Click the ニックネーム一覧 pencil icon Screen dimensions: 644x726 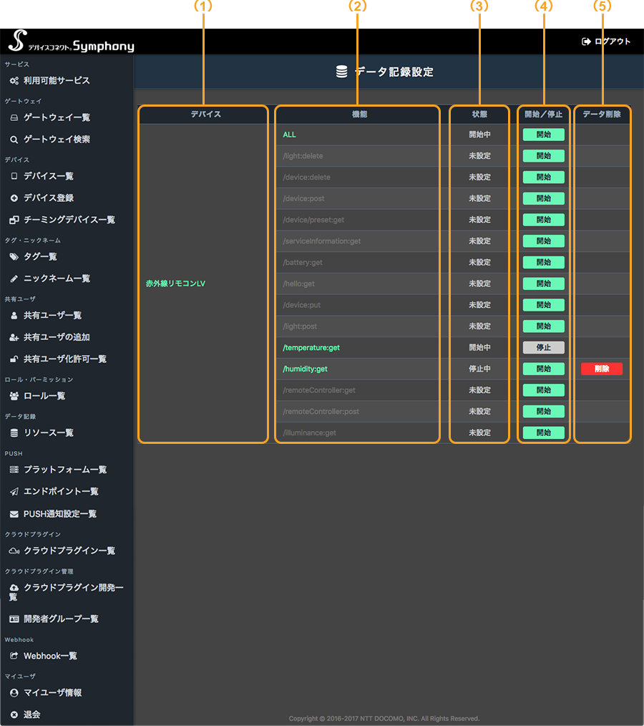(14, 279)
